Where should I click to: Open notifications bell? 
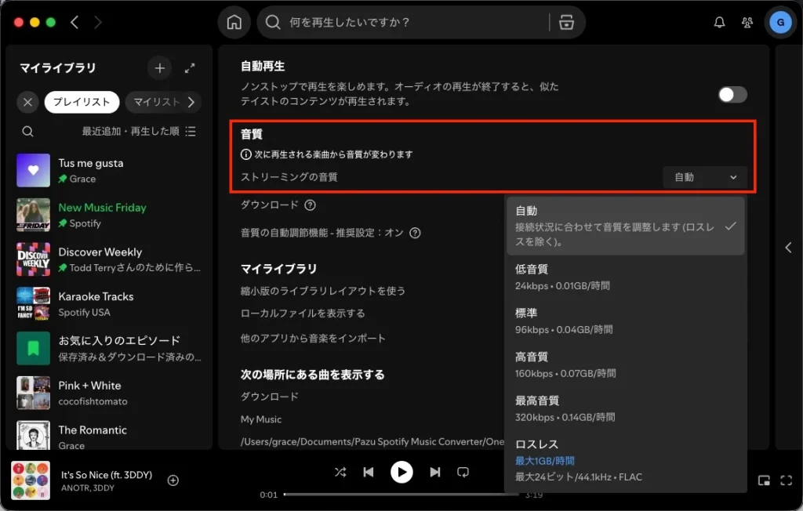point(720,22)
